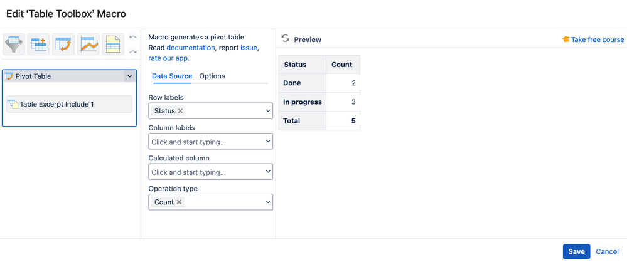Select the Data Source tab
The height and width of the screenshot is (262, 627).
[172, 76]
